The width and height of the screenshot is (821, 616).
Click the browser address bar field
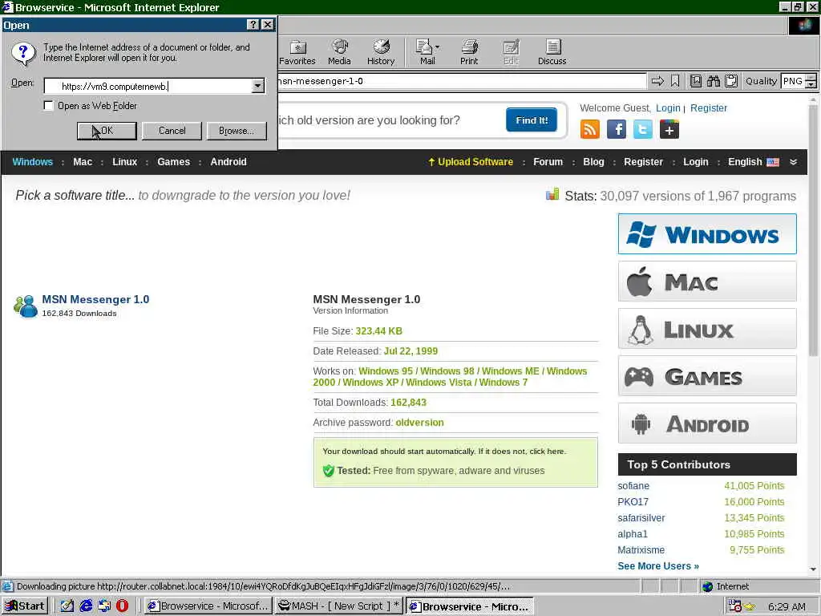point(461,81)
